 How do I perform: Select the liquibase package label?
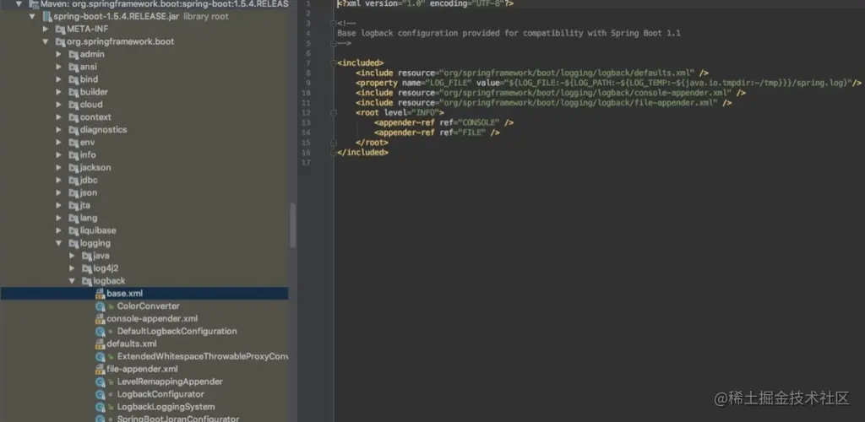click(x=98, y=230)
